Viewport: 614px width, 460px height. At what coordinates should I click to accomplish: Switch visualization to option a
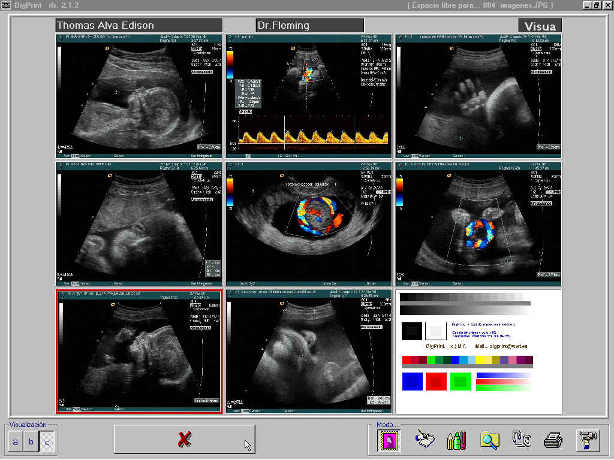tap(15, 442)
